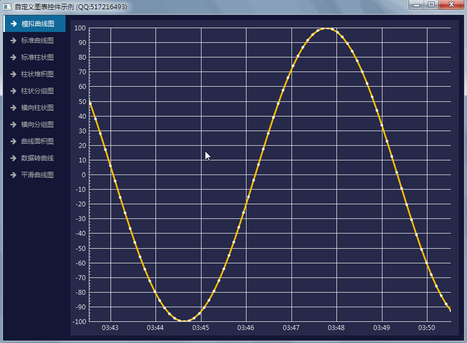The image size is (467, 343).
Task: Go to 横向柱状图 chart
Action: (x=34, y=108)
